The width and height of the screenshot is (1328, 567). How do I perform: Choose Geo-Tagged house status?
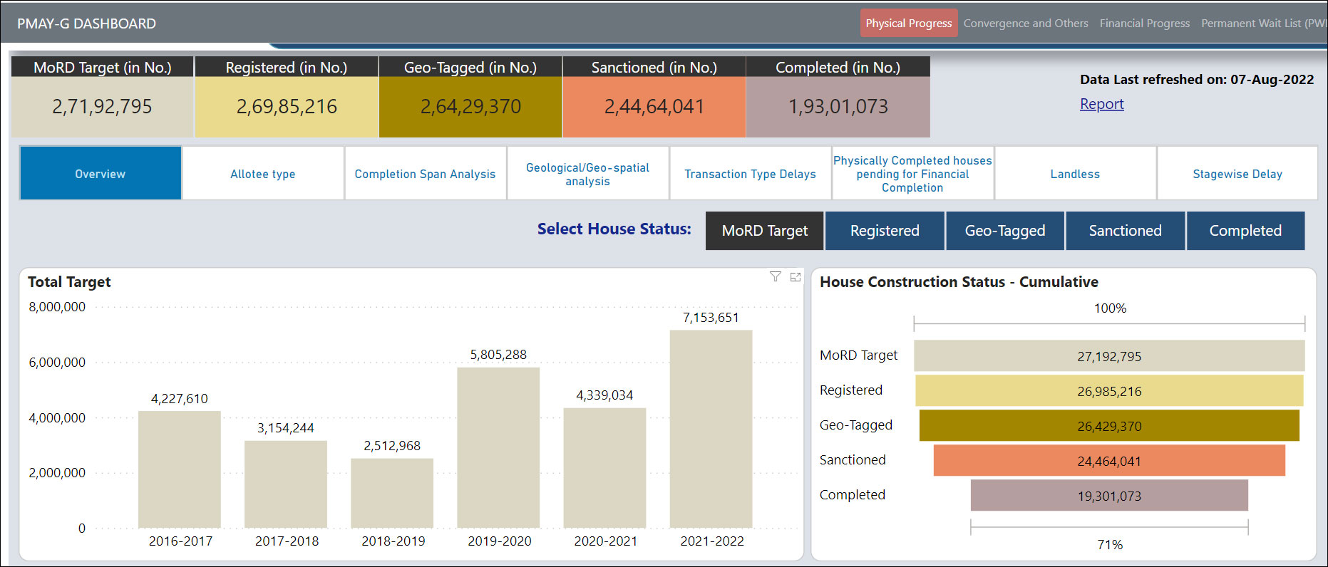tap(1004, 231)
